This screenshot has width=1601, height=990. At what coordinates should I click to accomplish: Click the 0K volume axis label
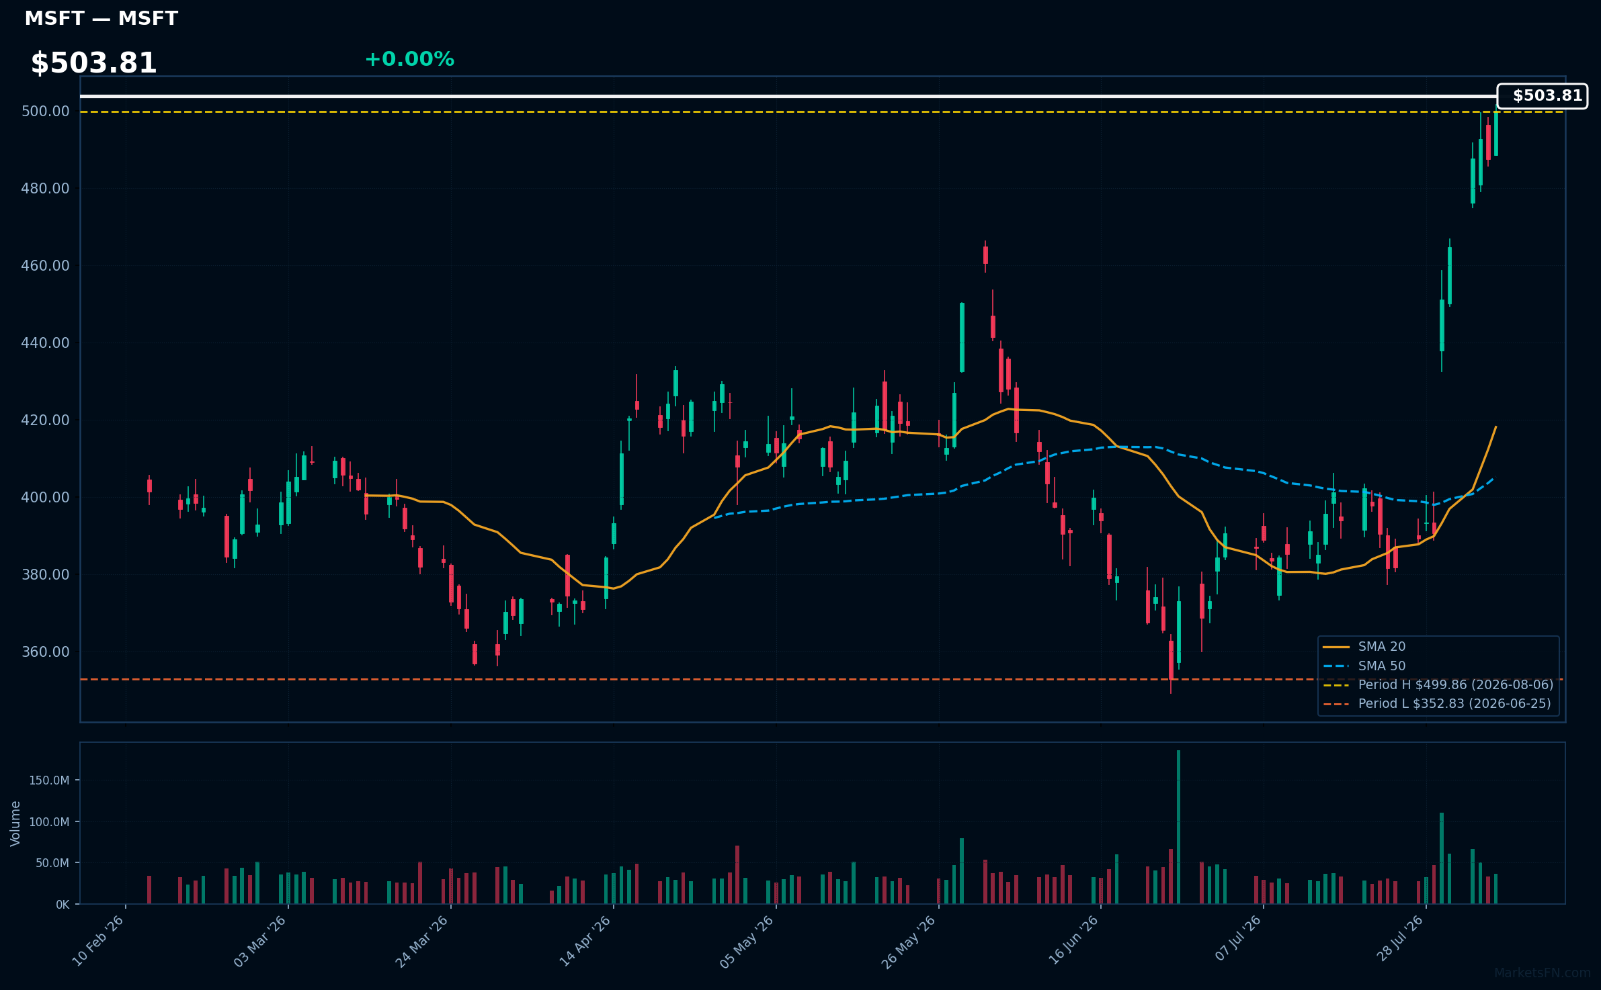[x=63, y=905]
